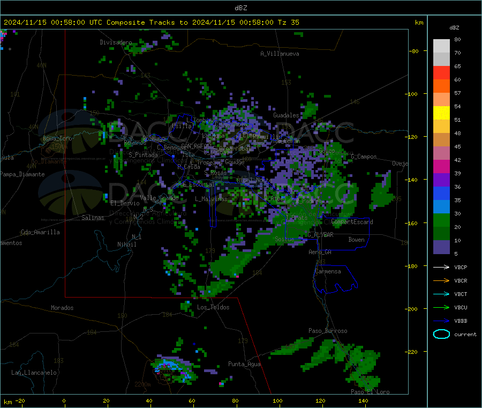Select the slate purple 5-10 dBZ swatch
482x408 pixels.
(x=441, y=247)
